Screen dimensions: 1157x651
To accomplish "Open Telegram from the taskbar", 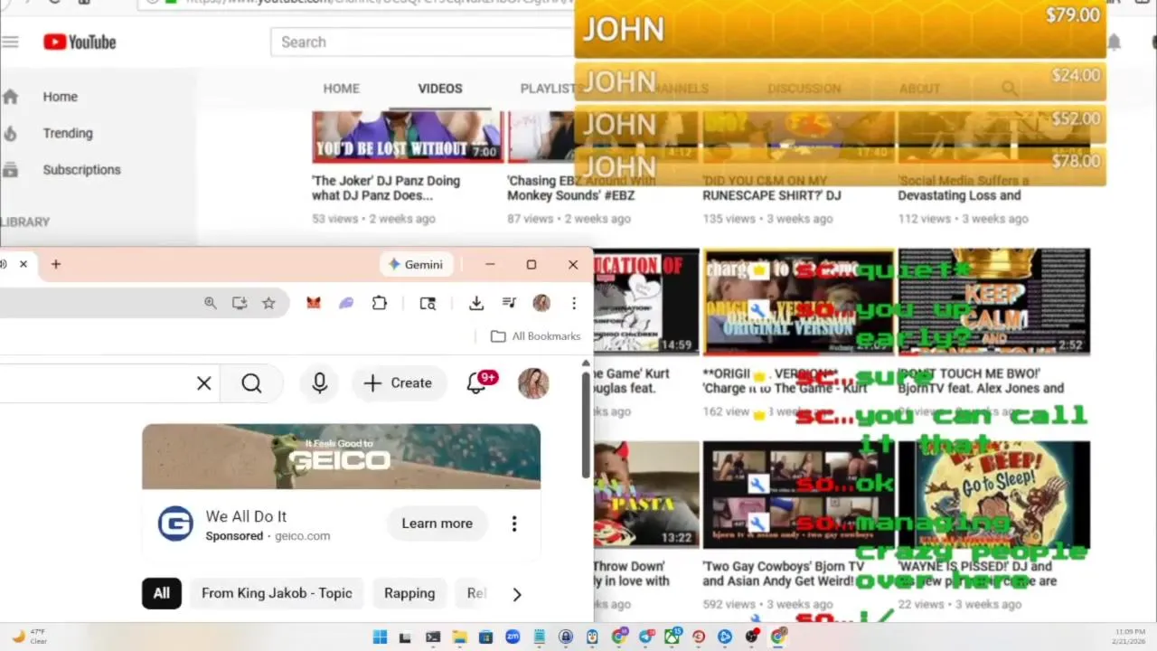I will click(645, 637).
